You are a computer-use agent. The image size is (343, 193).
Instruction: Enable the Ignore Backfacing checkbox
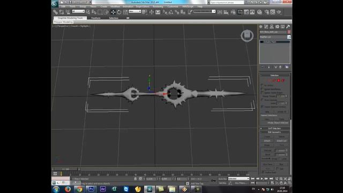click(262, 90)
